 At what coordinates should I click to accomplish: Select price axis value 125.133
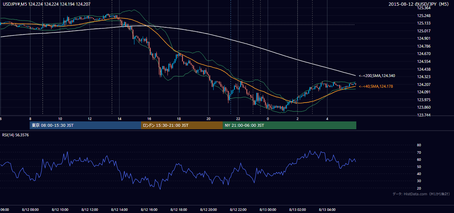pyautogui.click(x=423, y=23)
